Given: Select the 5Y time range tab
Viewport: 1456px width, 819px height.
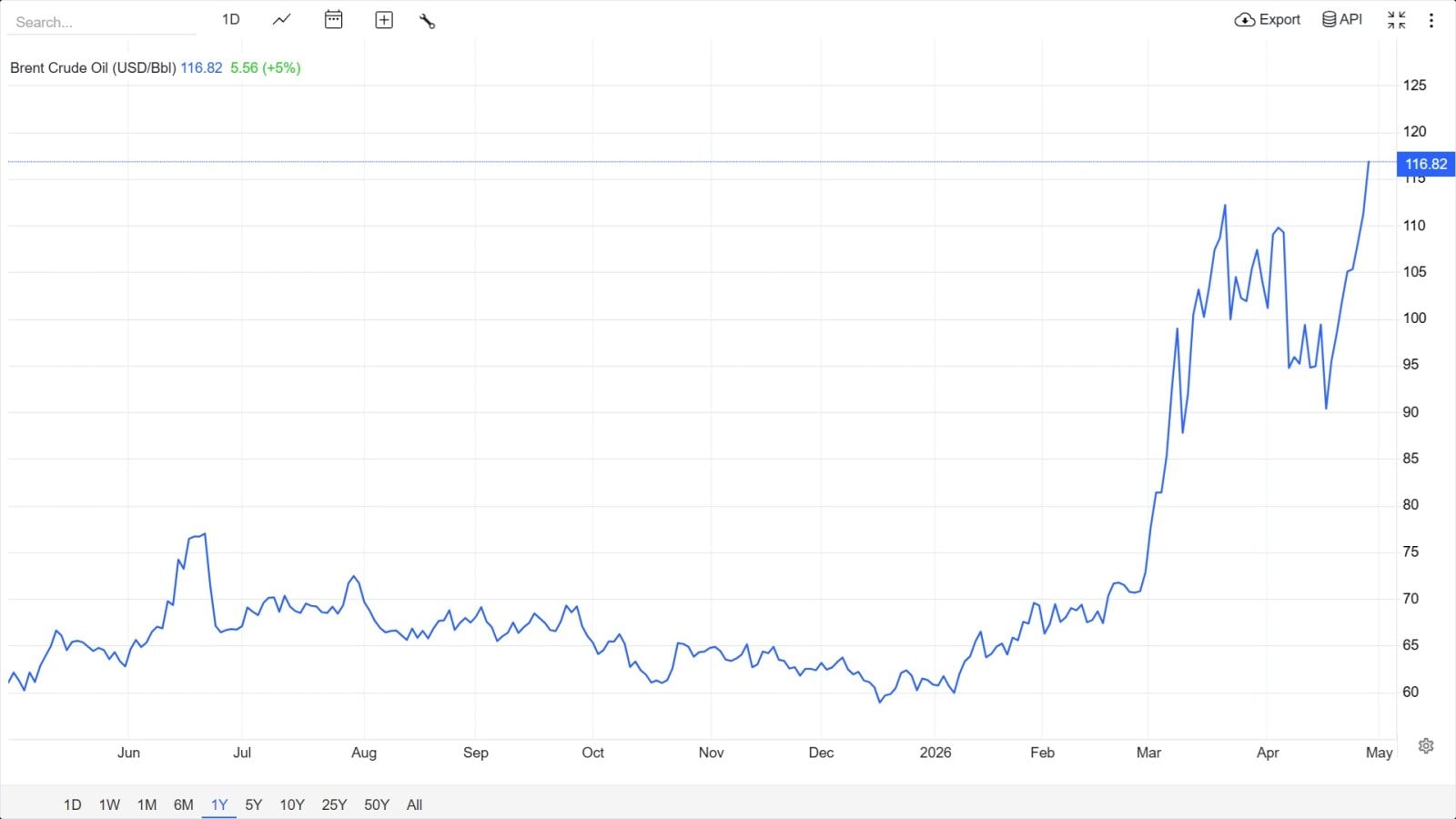Looking at the screenshot, I should [x=254, y=804].
